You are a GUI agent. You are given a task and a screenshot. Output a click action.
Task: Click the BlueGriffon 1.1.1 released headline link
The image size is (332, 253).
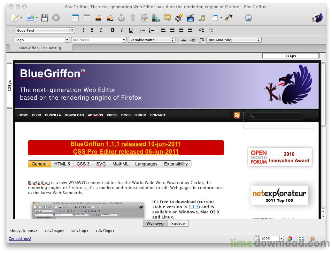pos(126,144)
